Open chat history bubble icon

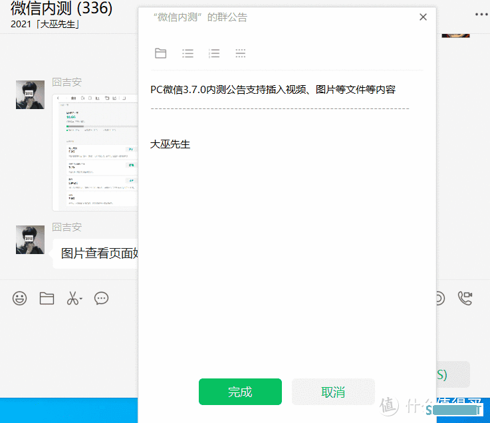coord(101,298)
